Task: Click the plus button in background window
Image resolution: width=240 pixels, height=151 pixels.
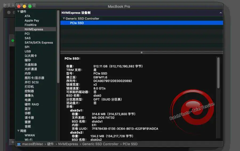Action: [13, 142]
